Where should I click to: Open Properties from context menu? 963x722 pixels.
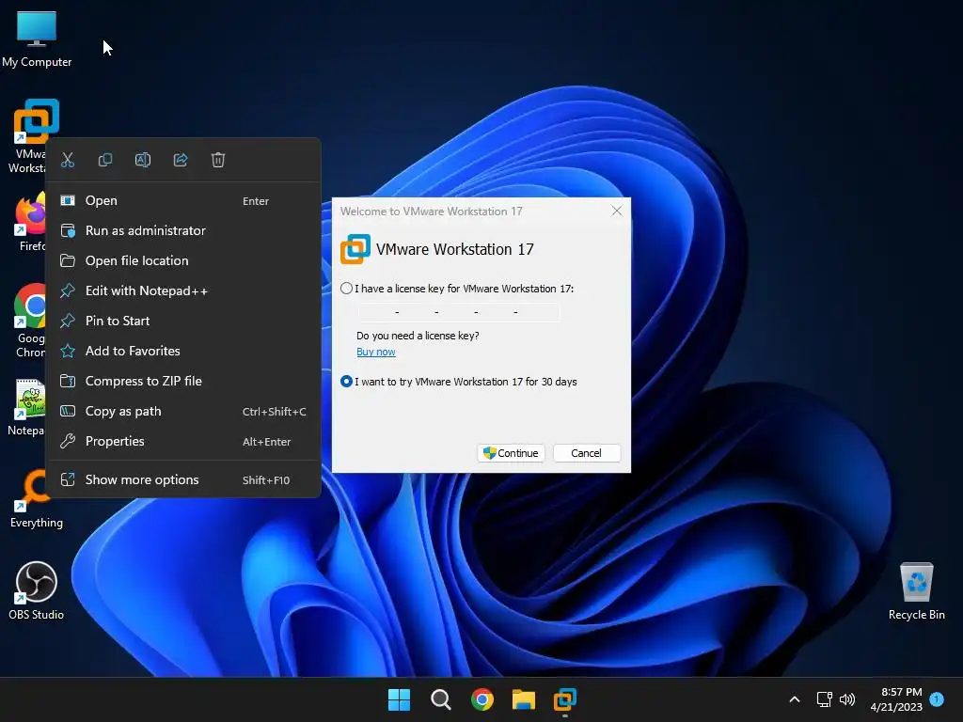183,442
